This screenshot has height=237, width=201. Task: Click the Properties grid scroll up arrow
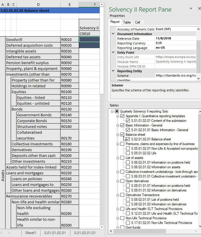pyautogui.click(x=199, y=29)
